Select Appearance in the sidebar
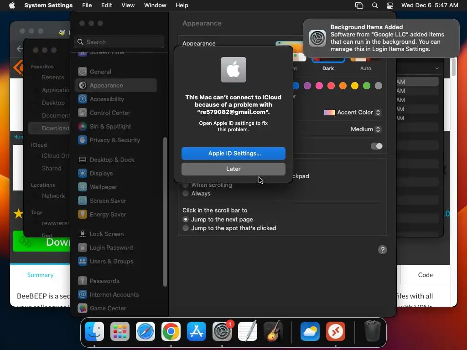The image size is (467, 350). [115, 85]
